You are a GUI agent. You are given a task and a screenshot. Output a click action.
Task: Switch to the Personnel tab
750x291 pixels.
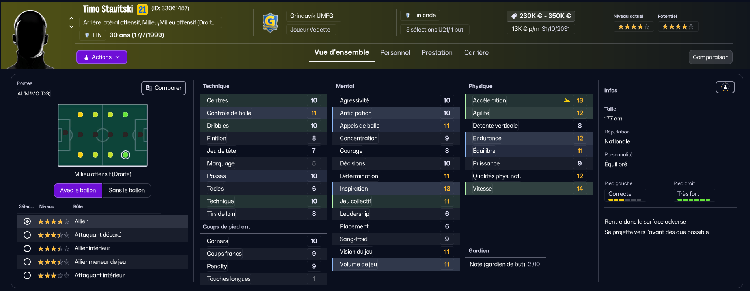[395, 52]
